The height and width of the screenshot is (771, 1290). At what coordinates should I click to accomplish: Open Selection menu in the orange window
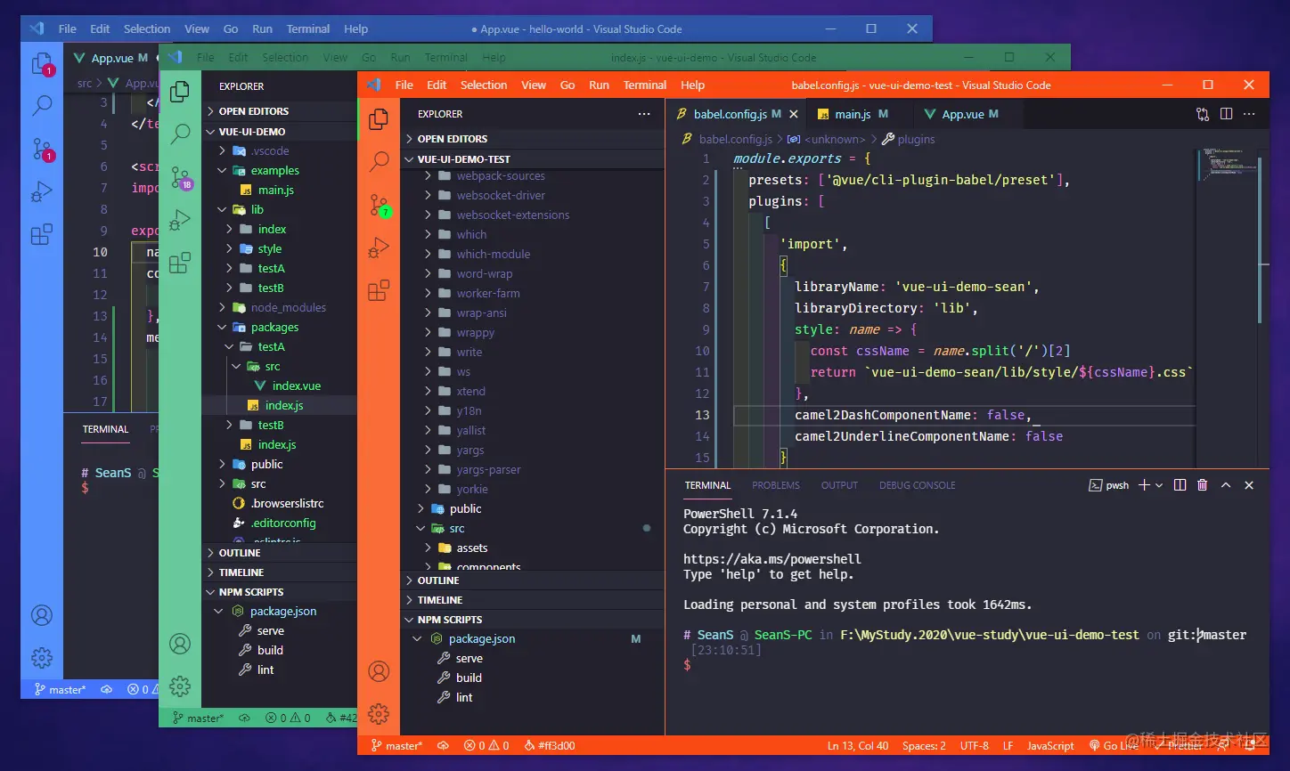click(484, 85)
